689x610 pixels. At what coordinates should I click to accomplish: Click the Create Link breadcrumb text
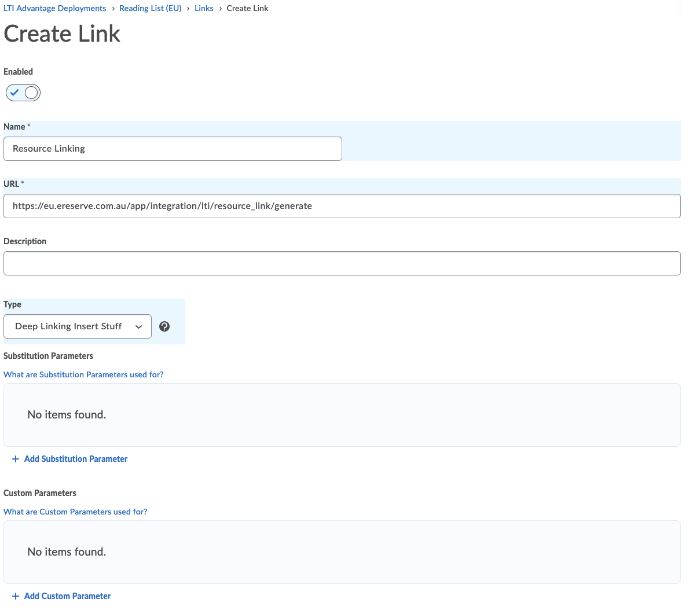tap(247, 9)
